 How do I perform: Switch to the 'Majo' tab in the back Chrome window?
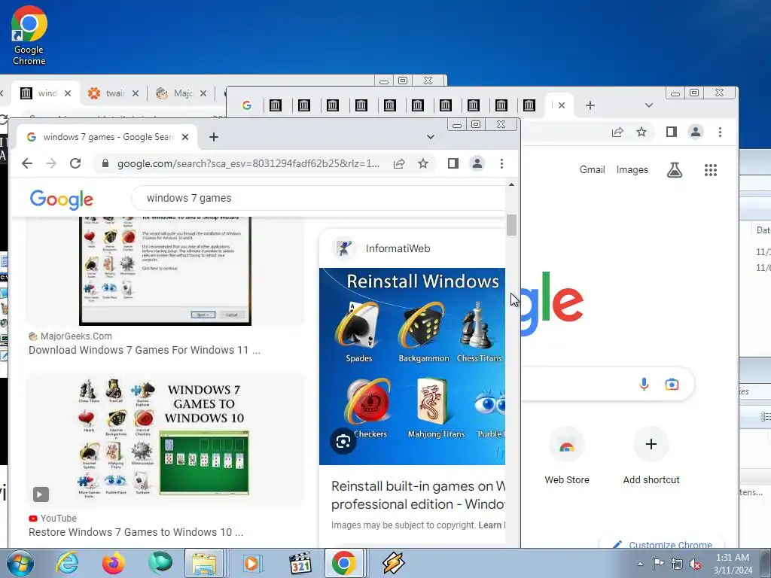pyautogui.click(x=175, y=93)
